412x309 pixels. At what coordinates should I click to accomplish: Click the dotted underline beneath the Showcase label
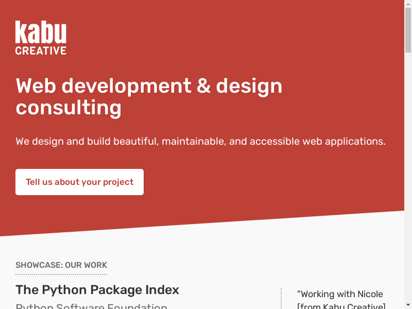tap(61, 274)
